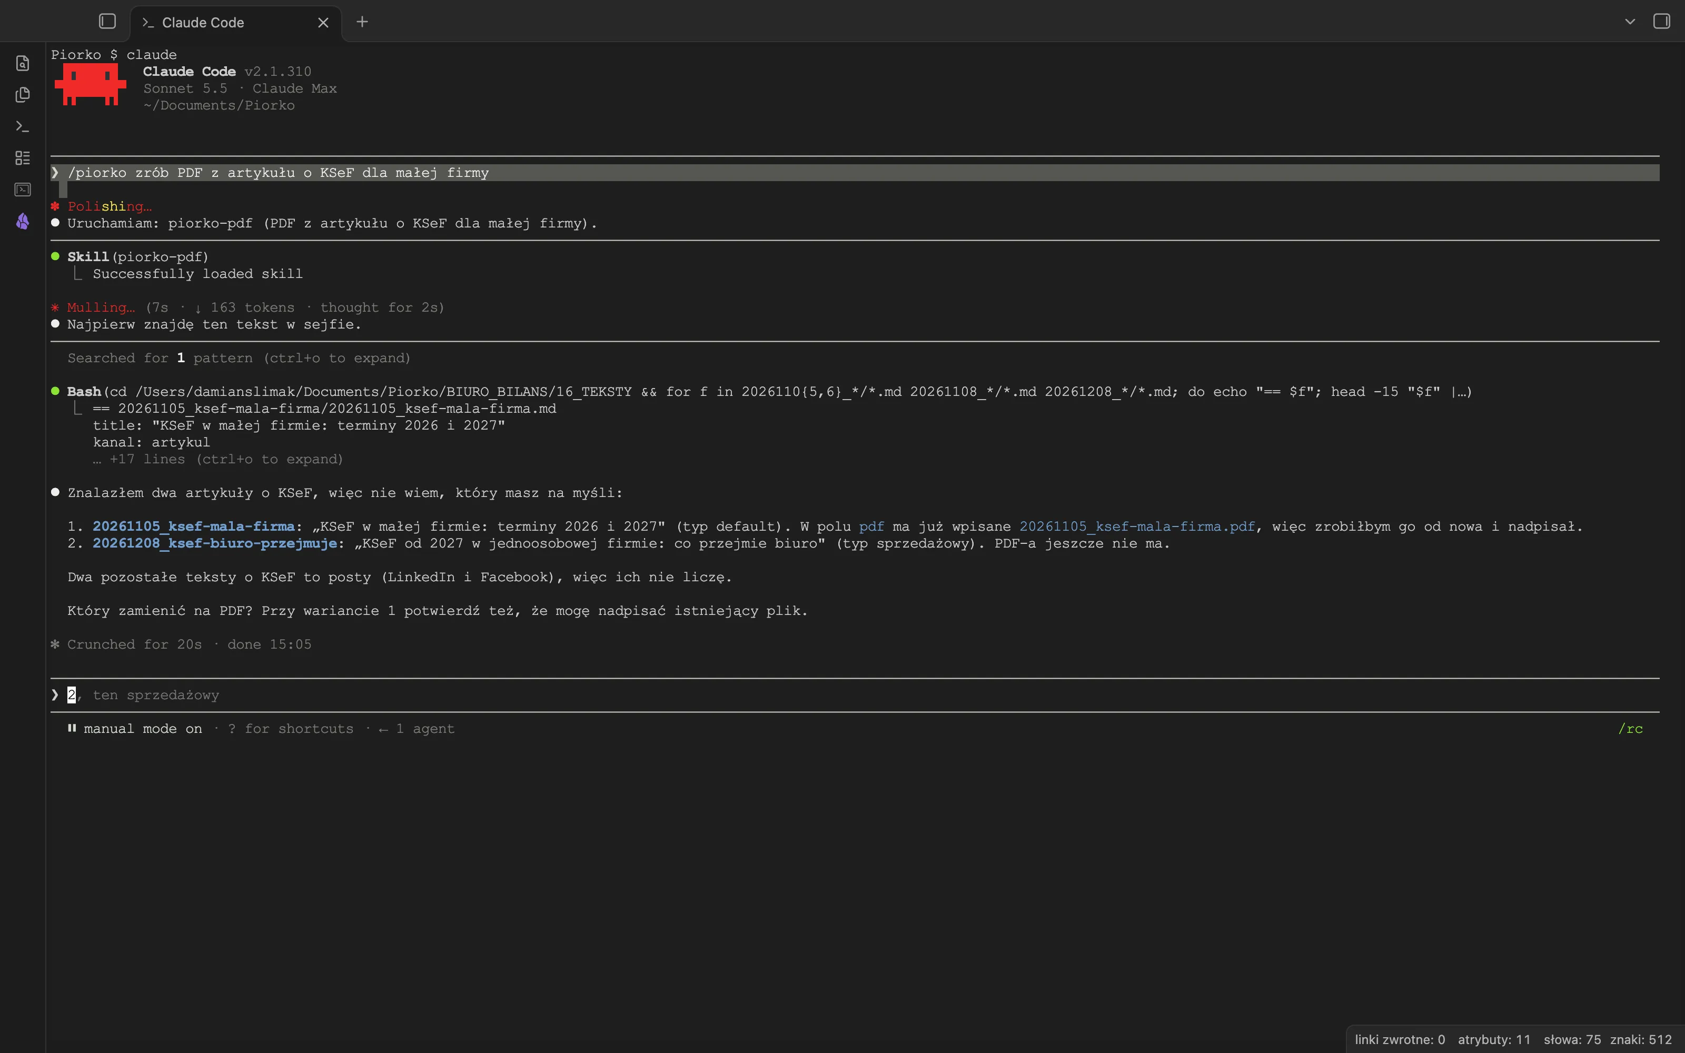Click the 'atrybuty: 11' status bar entry

pos(1494,1039)
